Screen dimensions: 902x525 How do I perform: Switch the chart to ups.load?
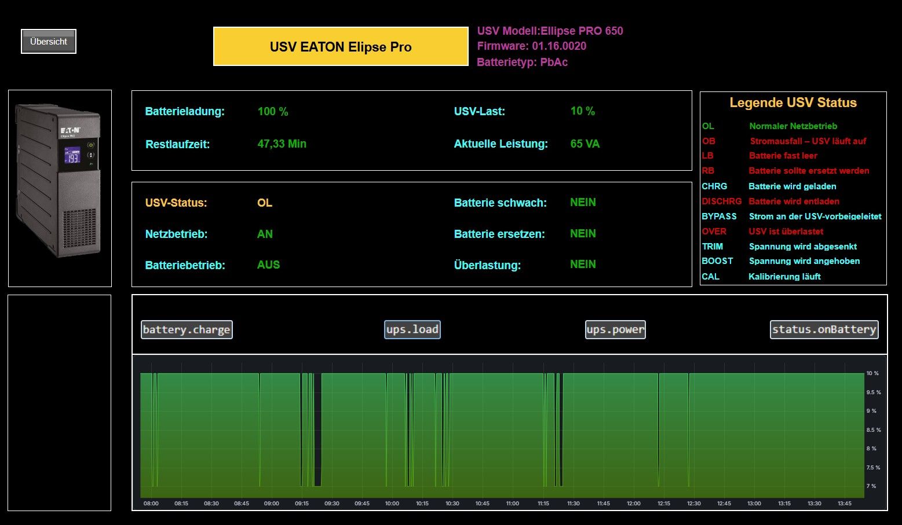pyautogui.click(x=412, y=329)
